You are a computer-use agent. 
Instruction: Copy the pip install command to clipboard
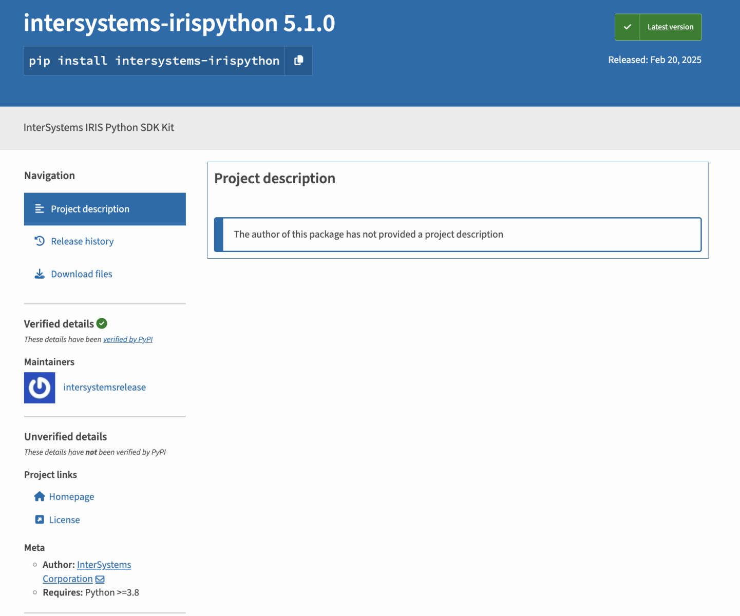tap(298, 61)
